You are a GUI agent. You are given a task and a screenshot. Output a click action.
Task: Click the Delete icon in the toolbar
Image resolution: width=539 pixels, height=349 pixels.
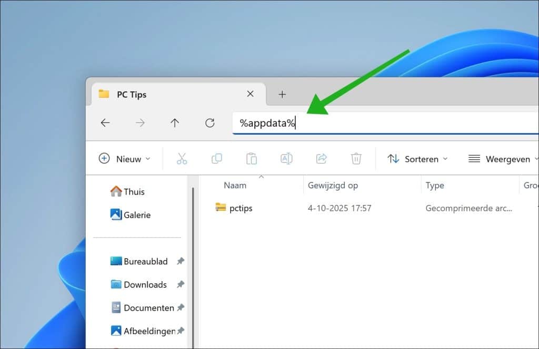[x=356, y=158]
